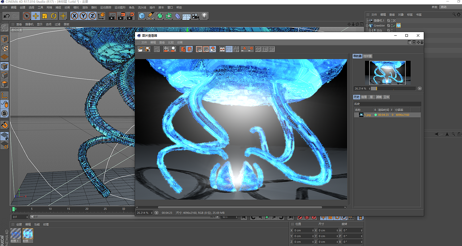
Task: Open Object Manager 标签 menu
Action: click(x=410, y=14)
